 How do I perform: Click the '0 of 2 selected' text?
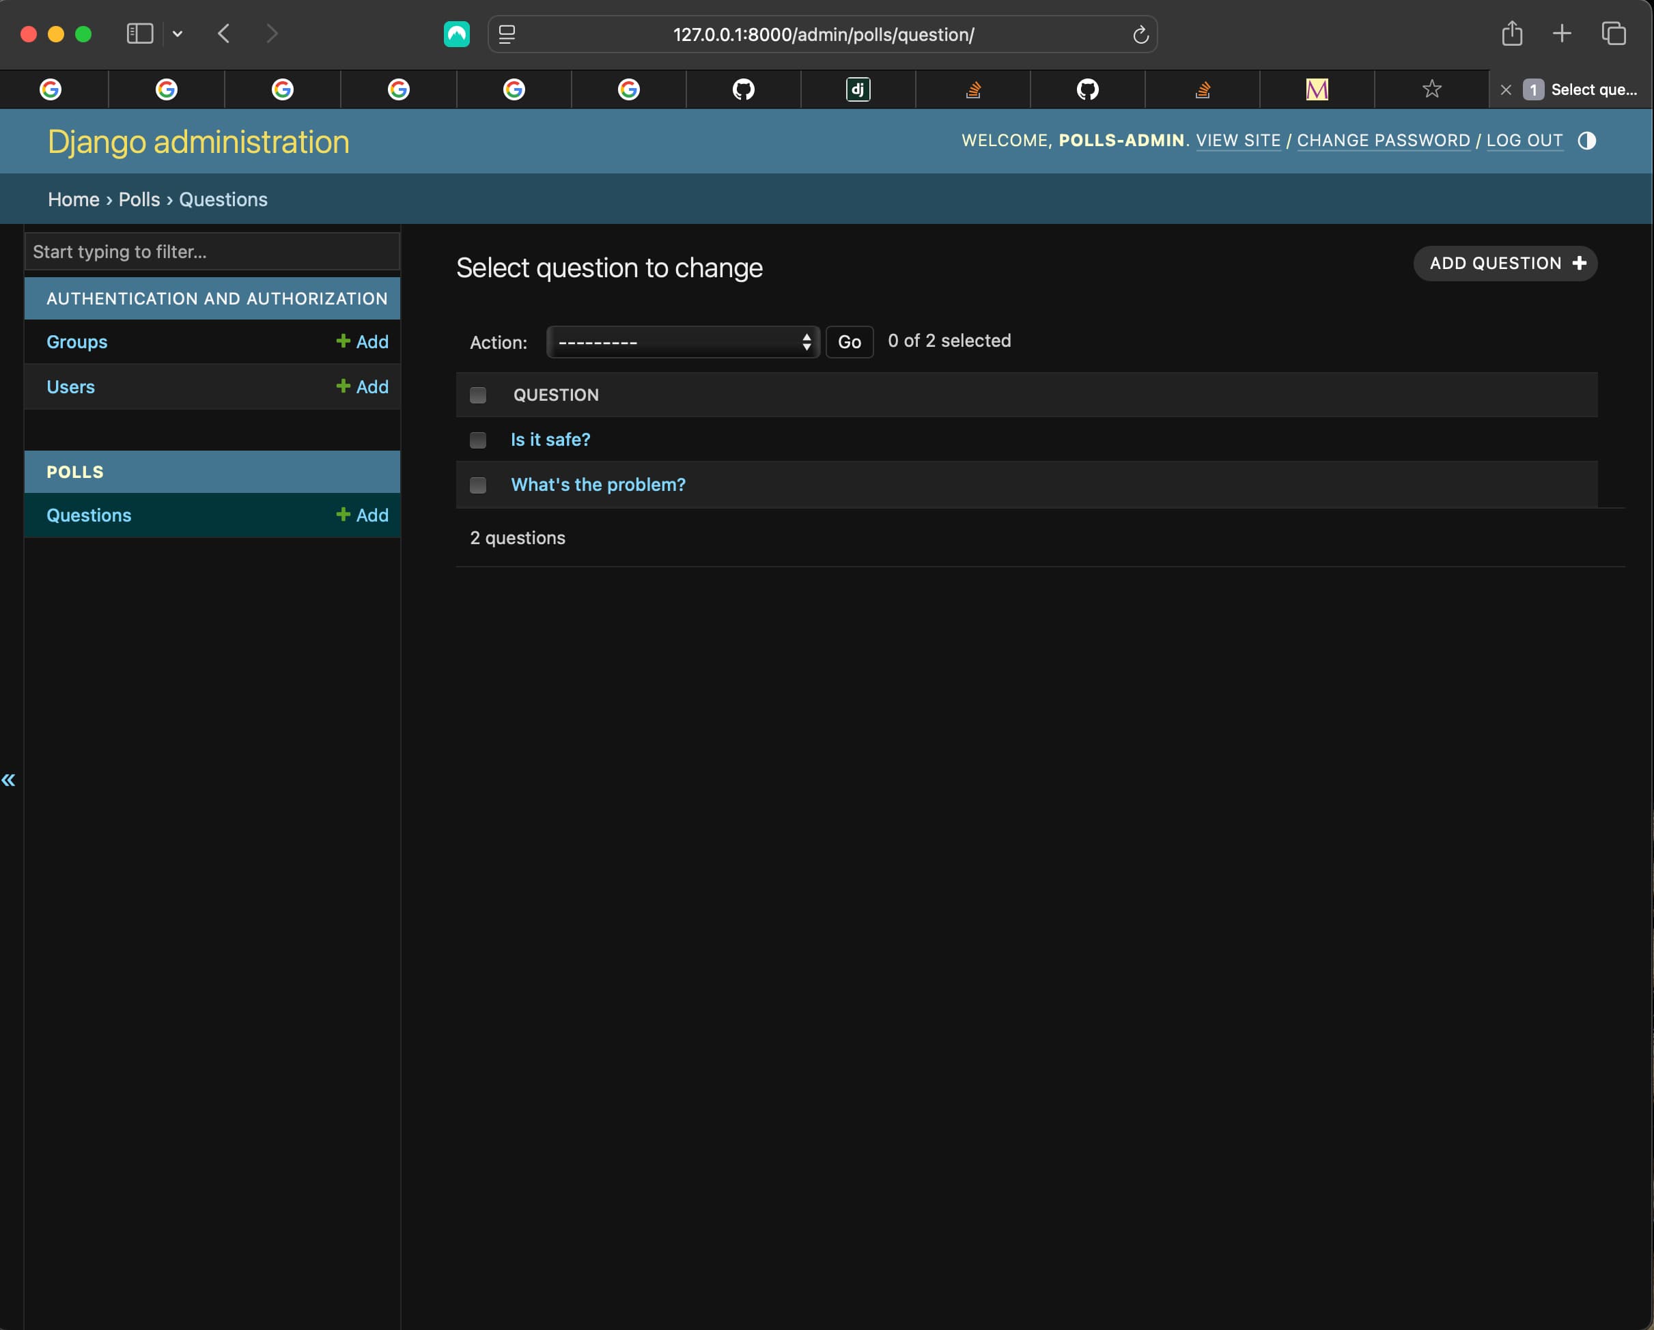point(950,341)
